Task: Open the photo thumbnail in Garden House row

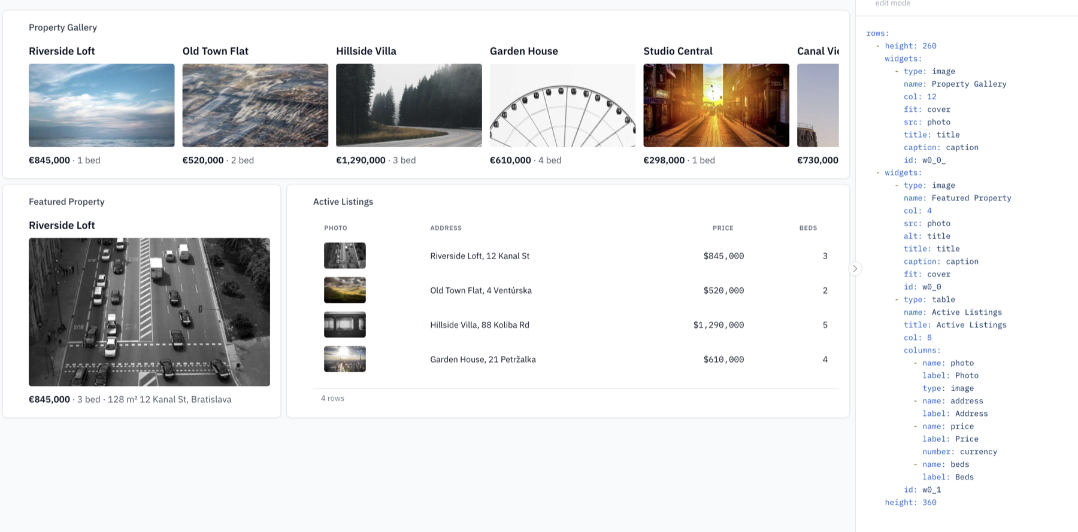Action: tap(345, 359)
